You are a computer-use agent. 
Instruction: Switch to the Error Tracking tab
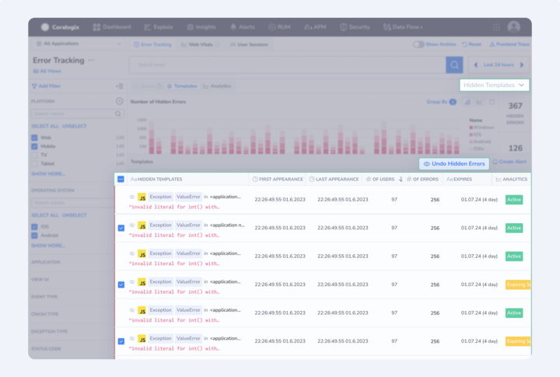tap(152, 44)
